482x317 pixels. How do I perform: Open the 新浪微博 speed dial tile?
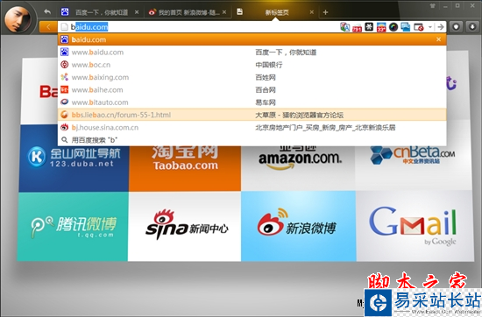pyautogui.click(x=298, y=227)
